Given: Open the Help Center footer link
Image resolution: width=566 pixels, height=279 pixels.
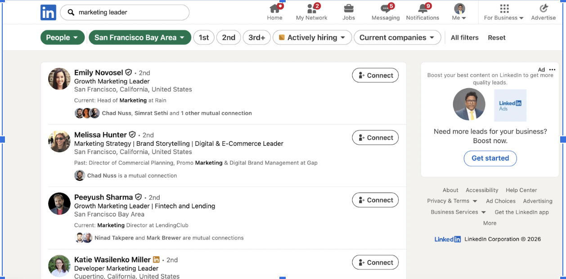Looking at the screenshot, I should point(521,190).
